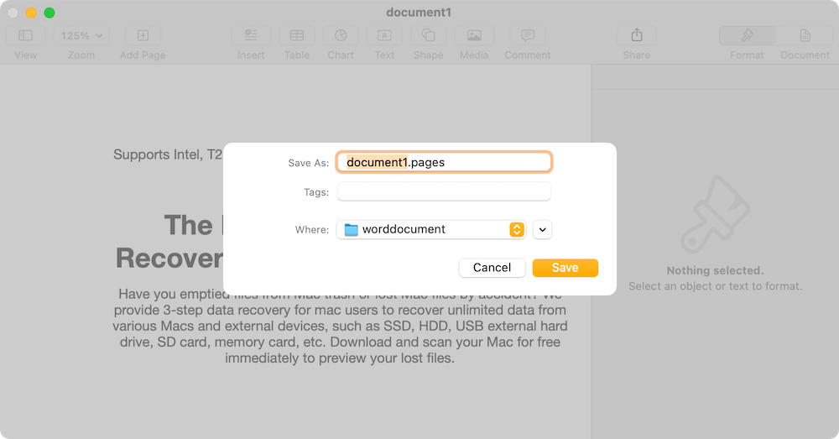Click the Table toolbar icon
Image resolution: width=839 pixels, height=439 pixels.
pyautogui.click(x=297, y=36)
